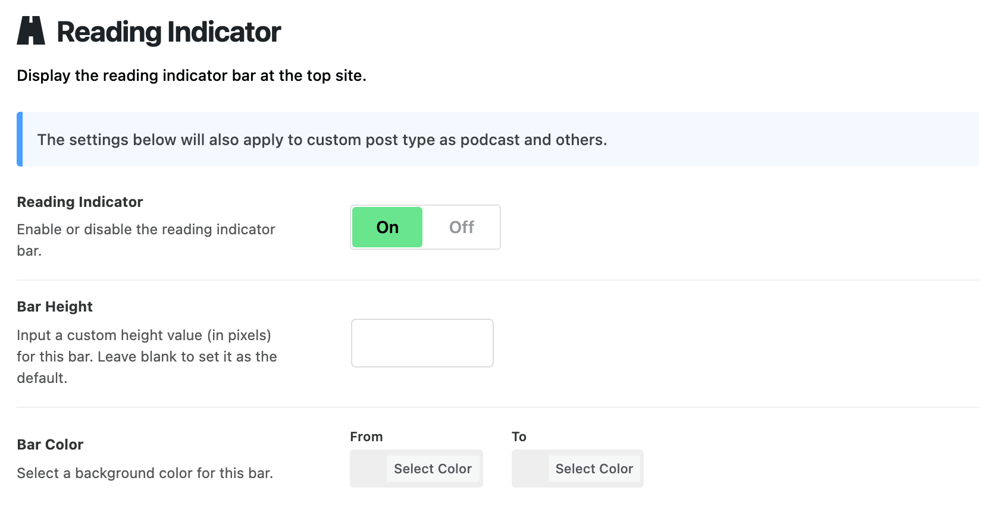Click the theme logo beside Reading Indicator title
This screenshot has height=528, width=996.
31,31
